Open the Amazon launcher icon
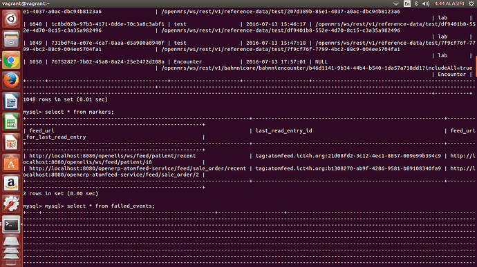Screen dimensions: 477x267 11,184
